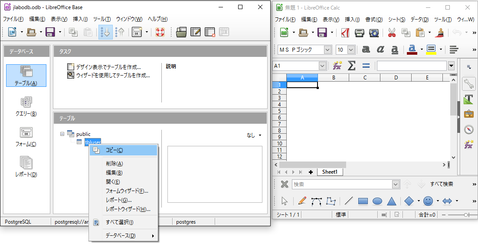Click the Open database object icon
Screen dimensions: 478x244
coord(181,32)
